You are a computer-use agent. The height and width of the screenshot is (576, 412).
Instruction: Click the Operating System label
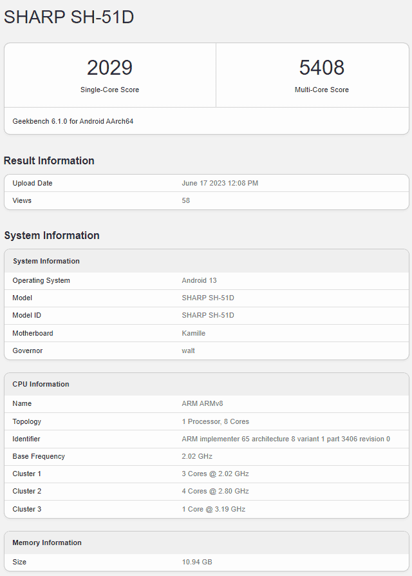[41, 280]
